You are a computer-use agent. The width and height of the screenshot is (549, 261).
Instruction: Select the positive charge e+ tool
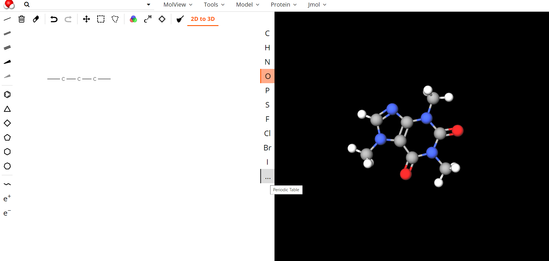(x=7, y=198)
